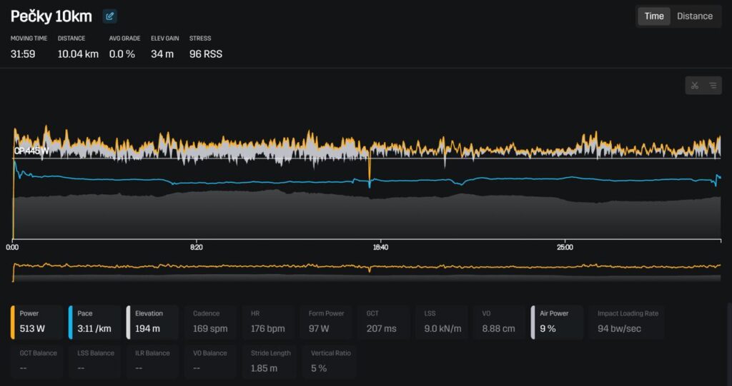Hide the Elevation metric
The width and height of the screenshot is (732, 386).
(x=152, y=322)
